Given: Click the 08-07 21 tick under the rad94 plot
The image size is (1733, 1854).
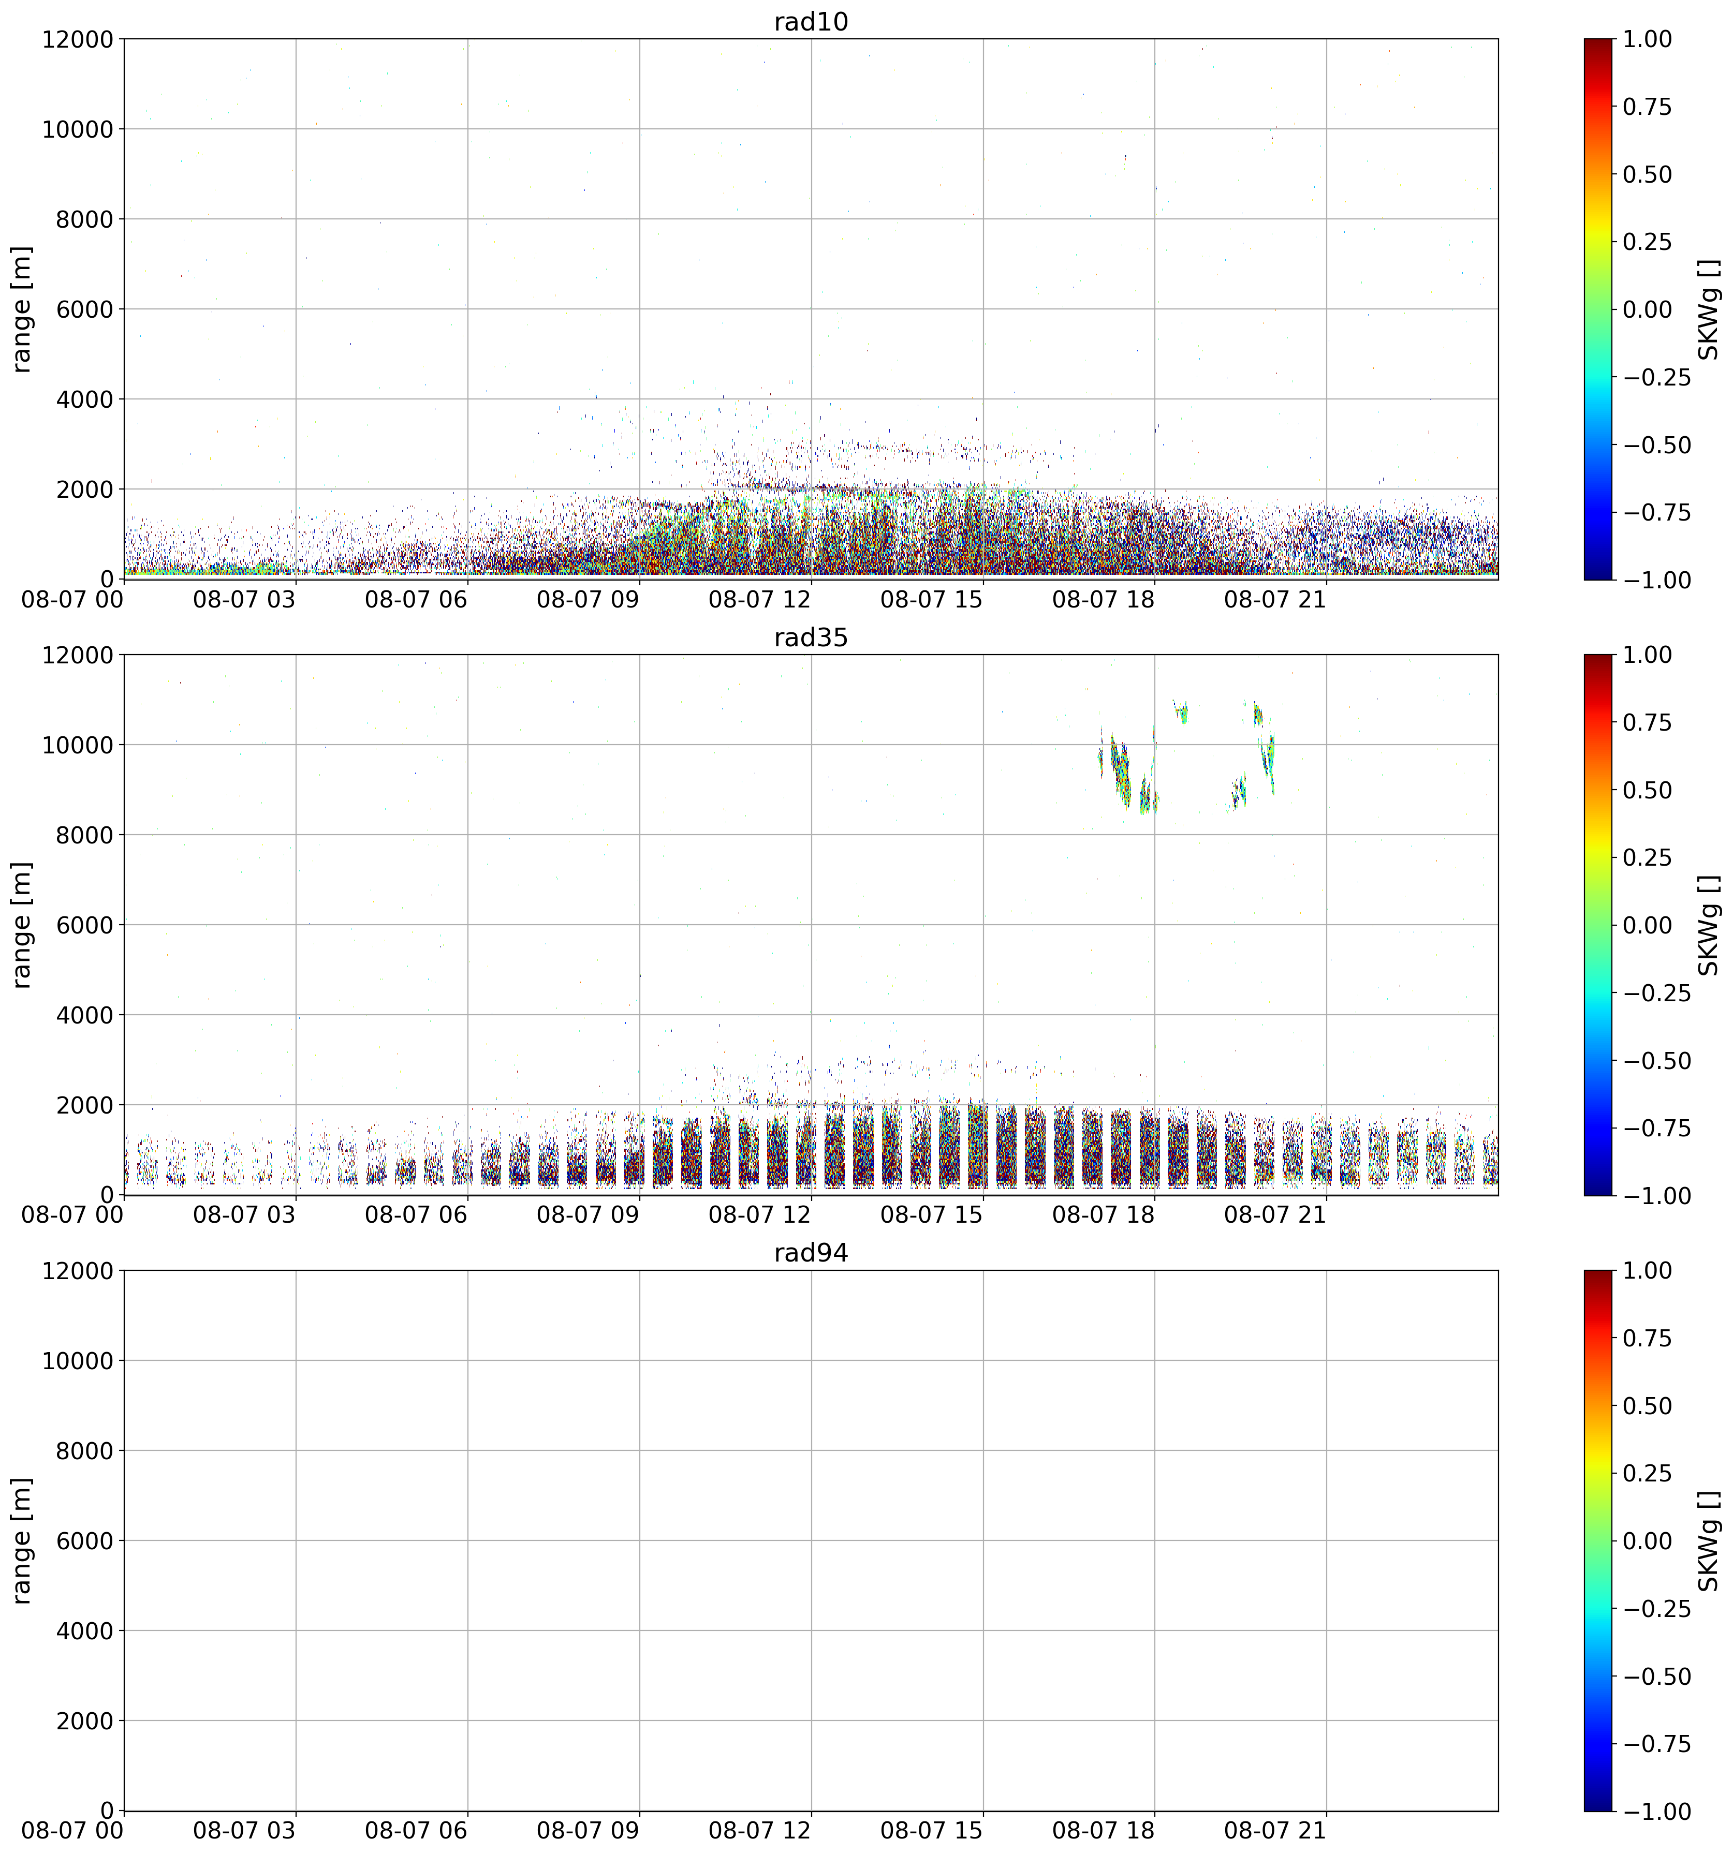Looking at the screenshot, I should (x=1275, y=1832).
